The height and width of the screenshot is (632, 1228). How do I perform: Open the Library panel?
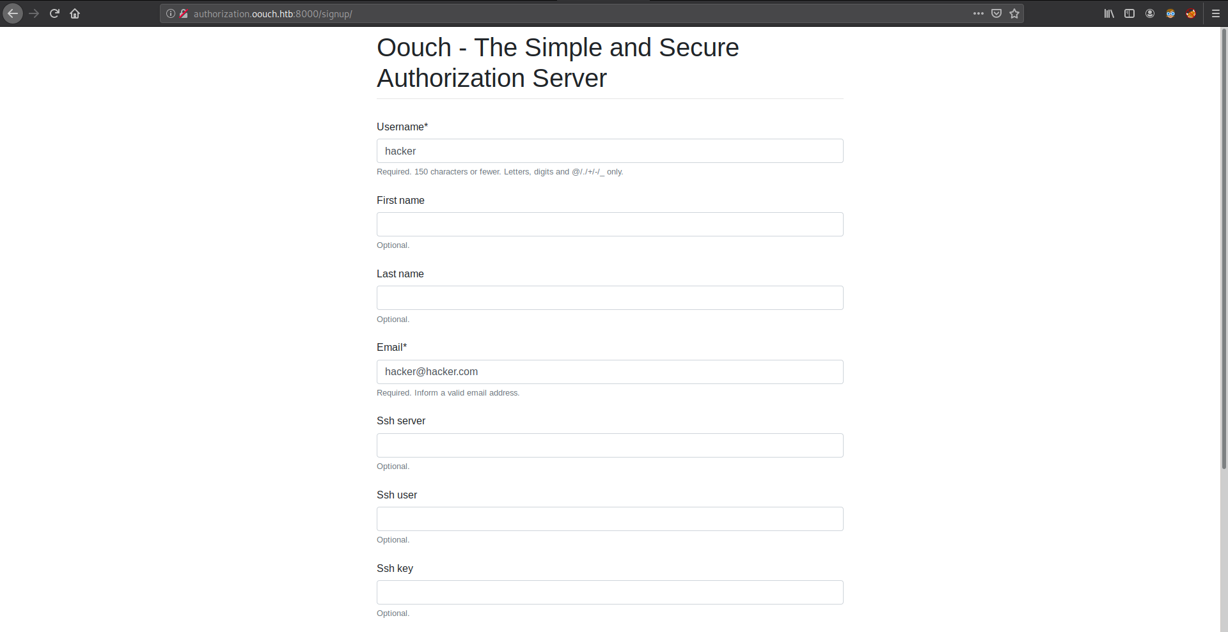(x=1109, y=13)
